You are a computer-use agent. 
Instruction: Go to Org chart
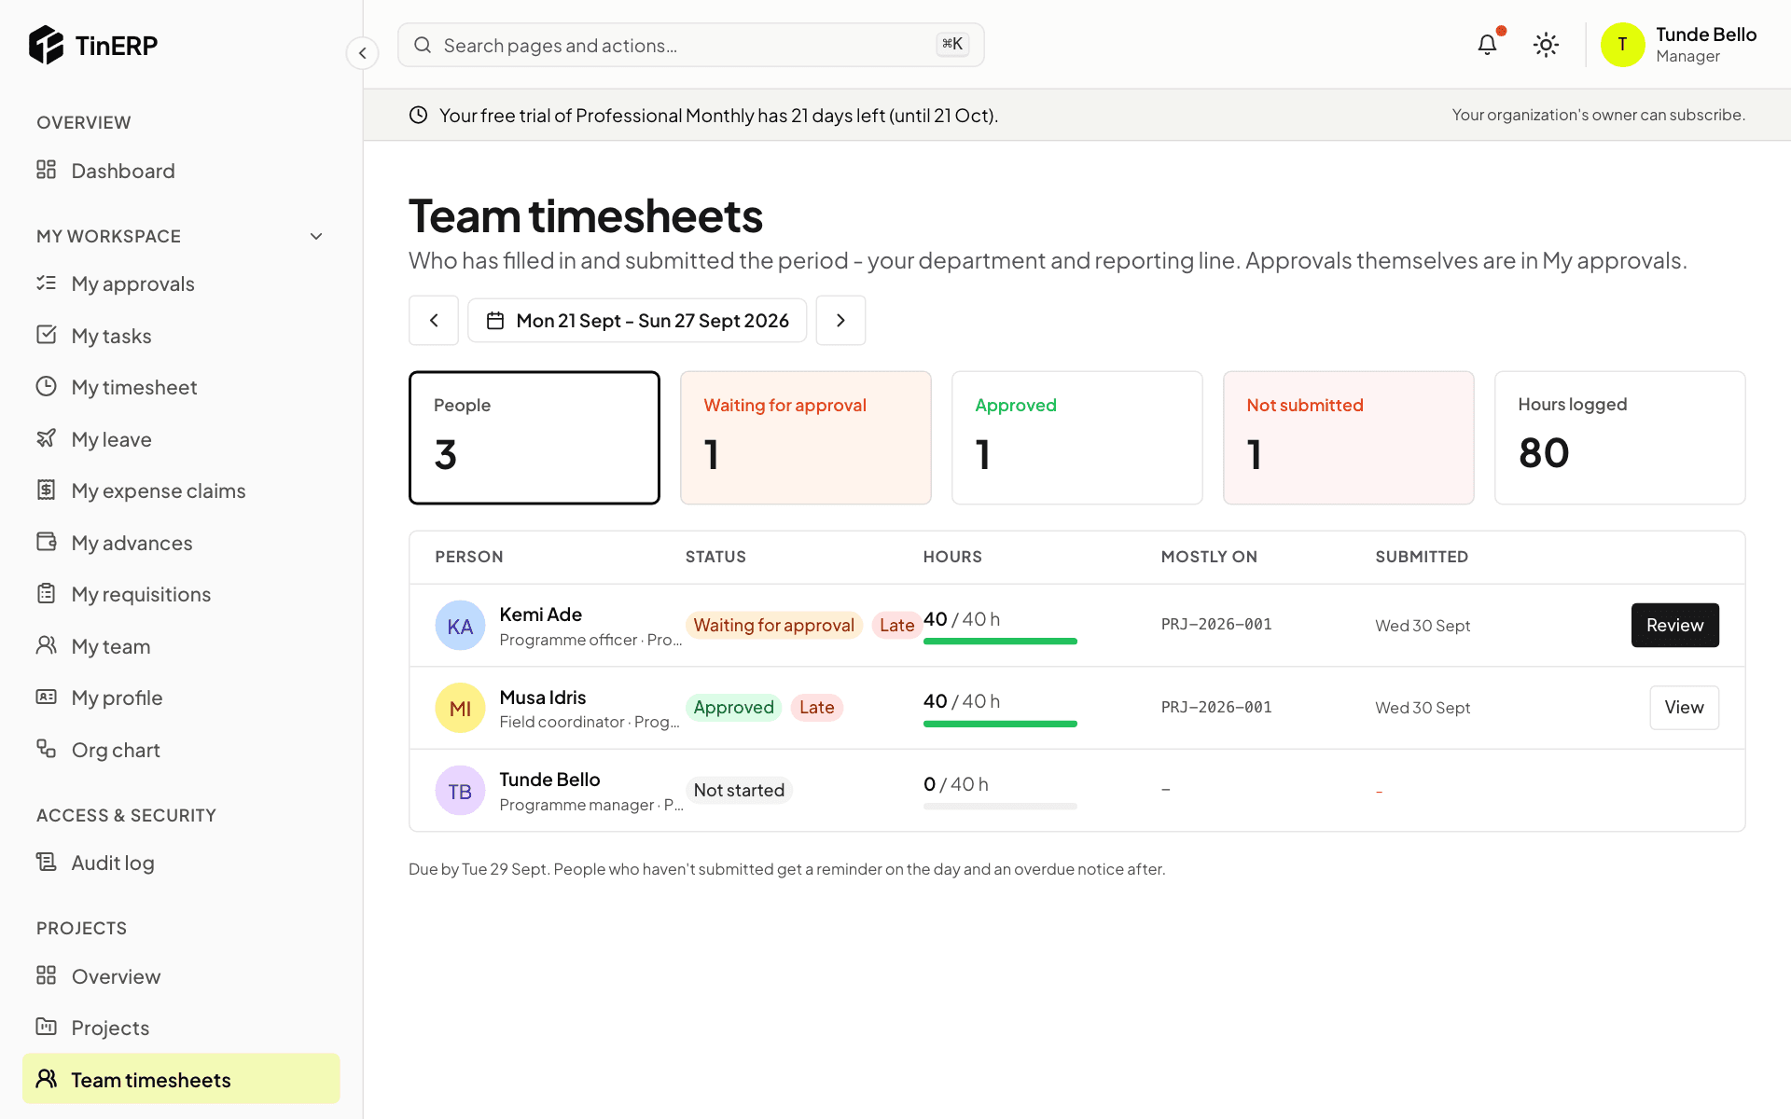point(181,750)
